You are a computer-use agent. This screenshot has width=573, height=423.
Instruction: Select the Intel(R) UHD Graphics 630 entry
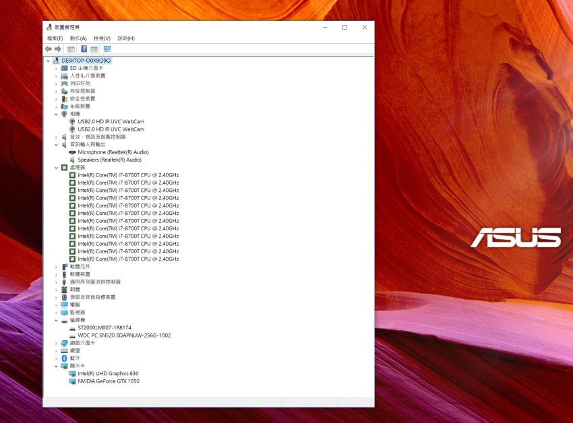tap(108, 373)
